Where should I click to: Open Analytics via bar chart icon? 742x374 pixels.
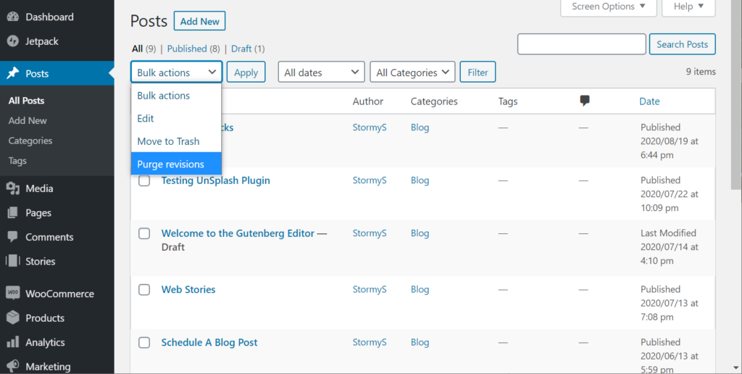(12, 342)
